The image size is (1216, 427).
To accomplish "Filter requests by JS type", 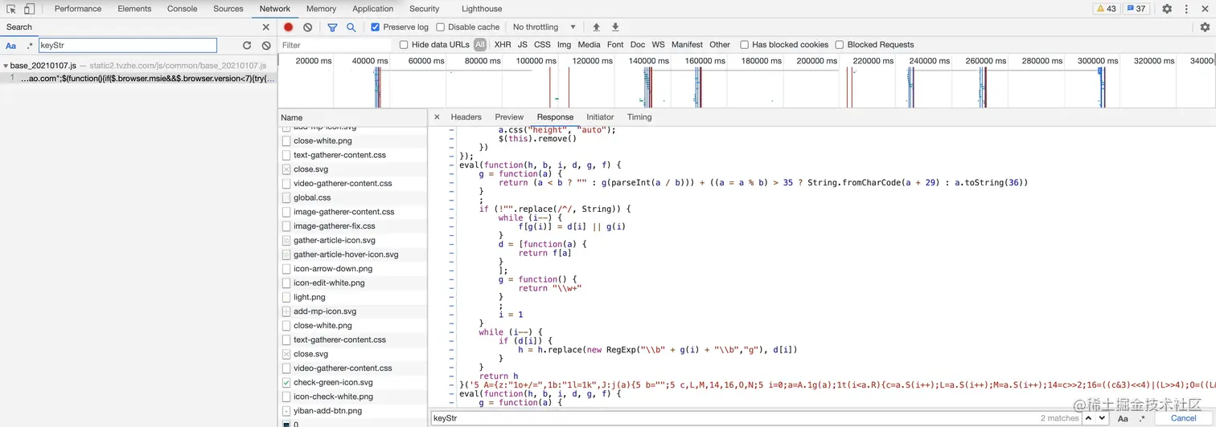I will pyautogui.click(x=523, y=45).
